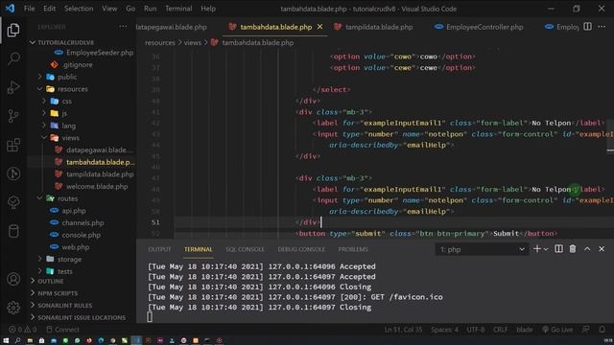Click the feedback icon in status bar
Viewport: 614px width, 345px height.
(586, 330)
